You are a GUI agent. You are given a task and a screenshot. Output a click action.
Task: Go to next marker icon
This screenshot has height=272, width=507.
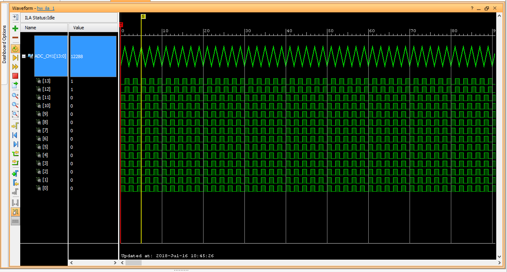(15, 192)
